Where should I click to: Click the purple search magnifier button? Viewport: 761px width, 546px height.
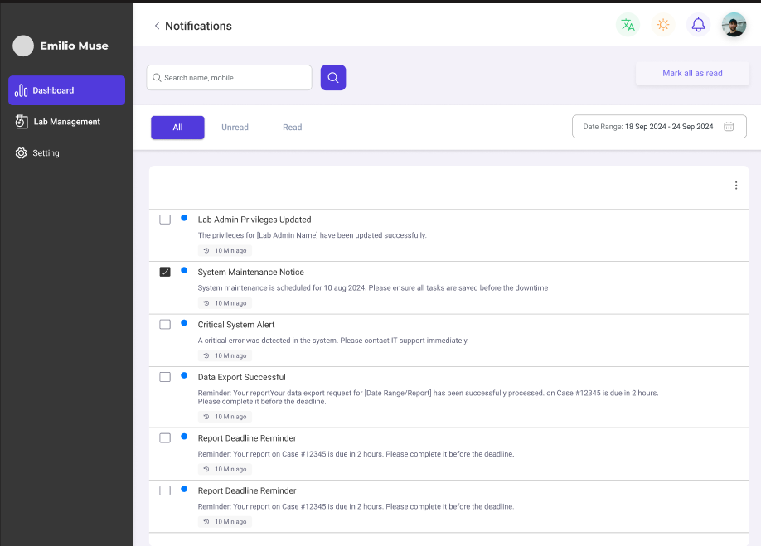click(333, 78)
